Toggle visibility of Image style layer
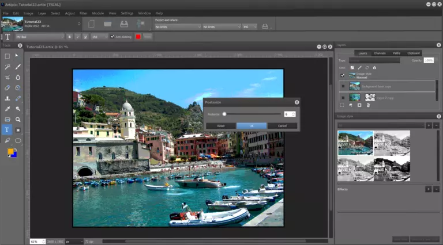The height and width of the screenshot is (245, 443). pyautogui.click(x=343, y=75)
